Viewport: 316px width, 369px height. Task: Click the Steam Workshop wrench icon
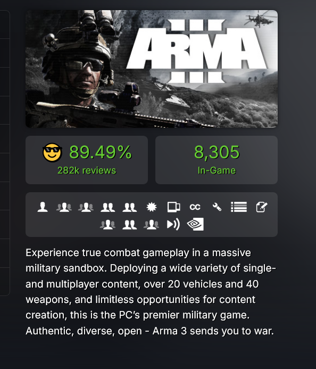(x=217, y=207)
